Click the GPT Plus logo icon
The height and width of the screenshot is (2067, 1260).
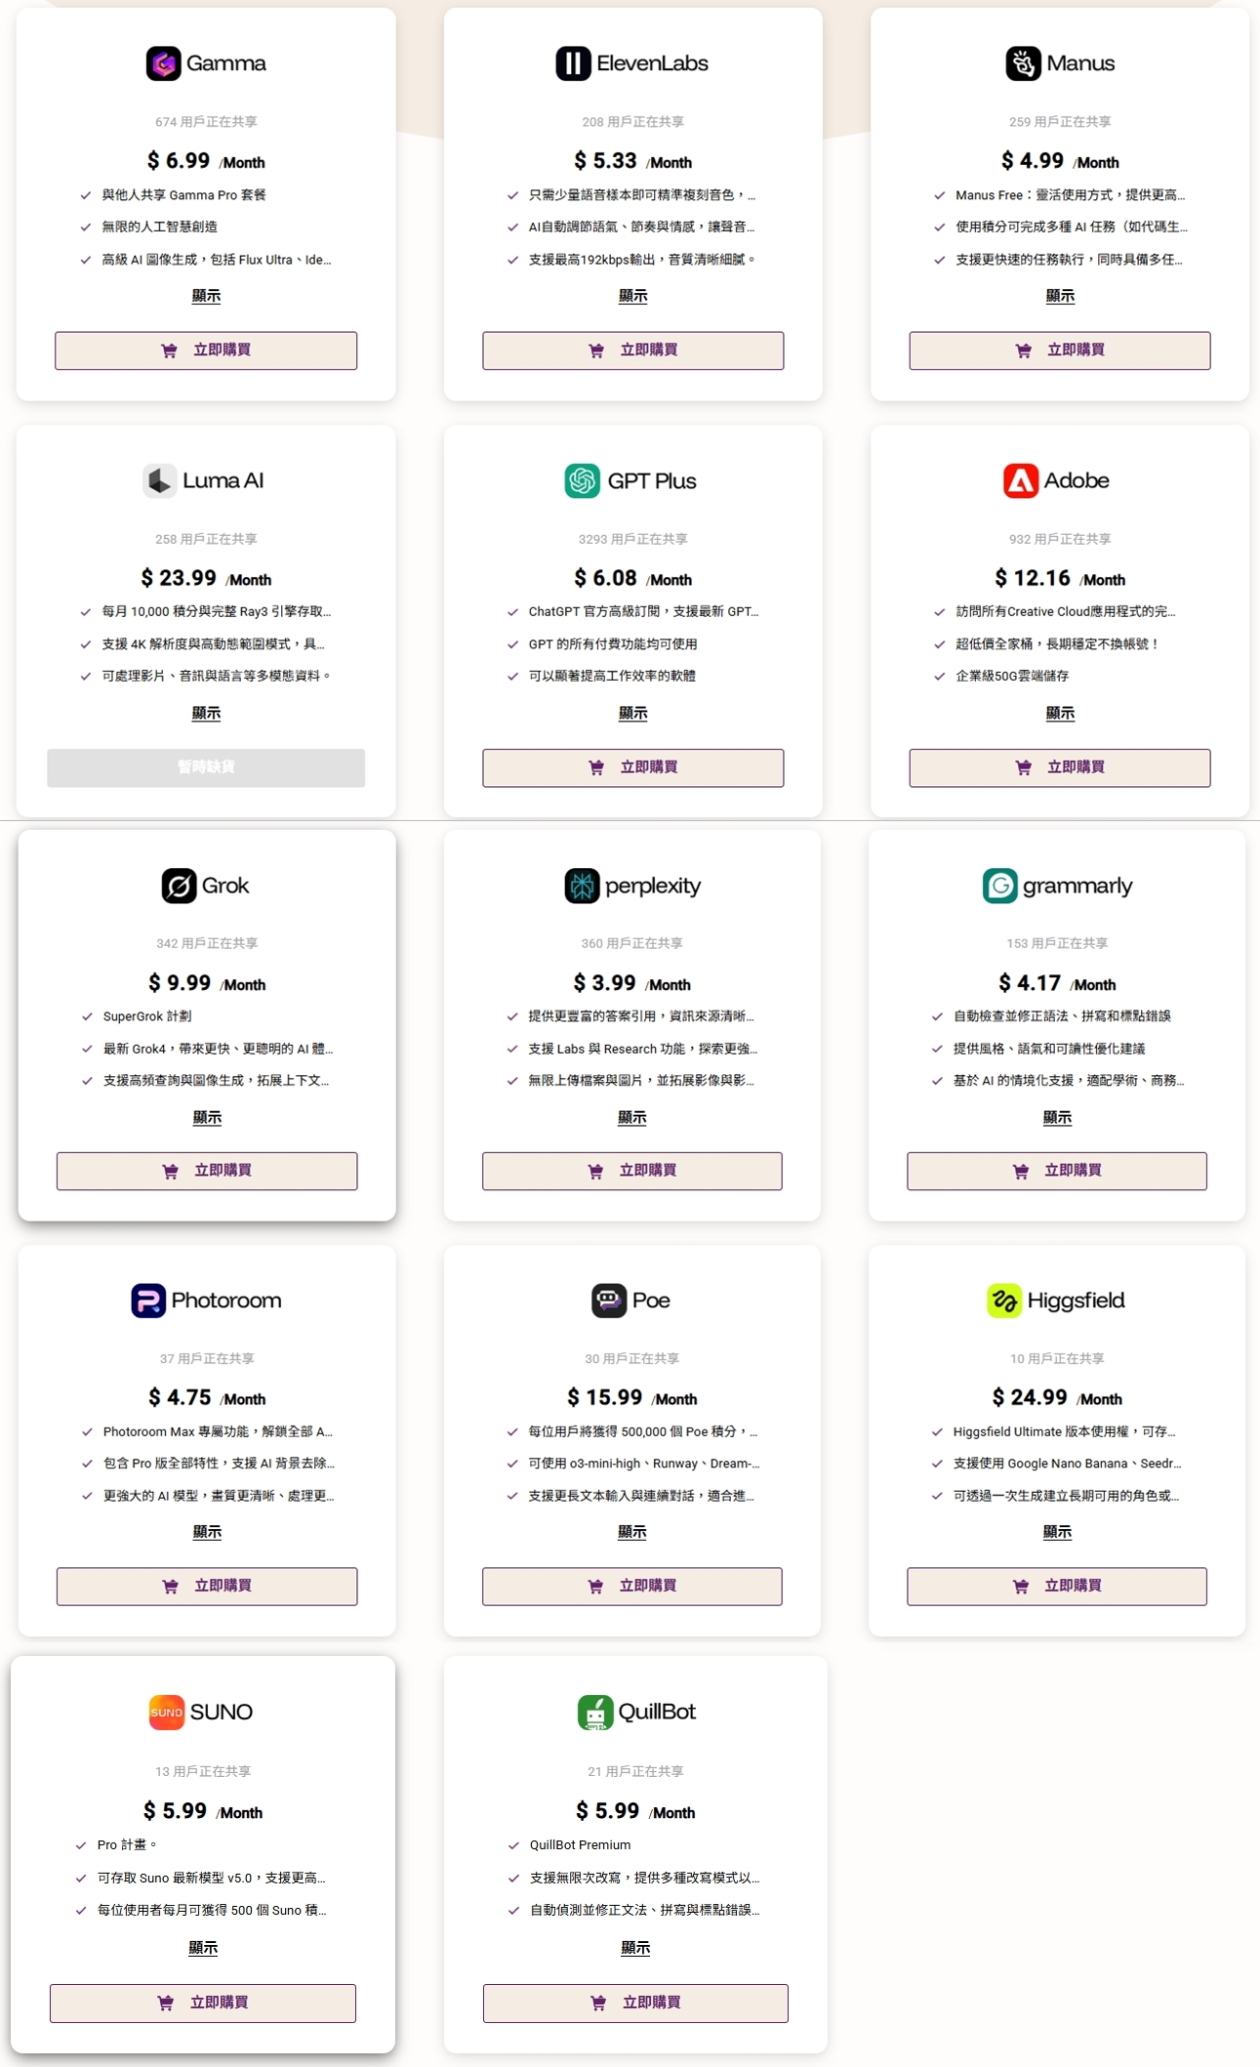tap(583, 480)
